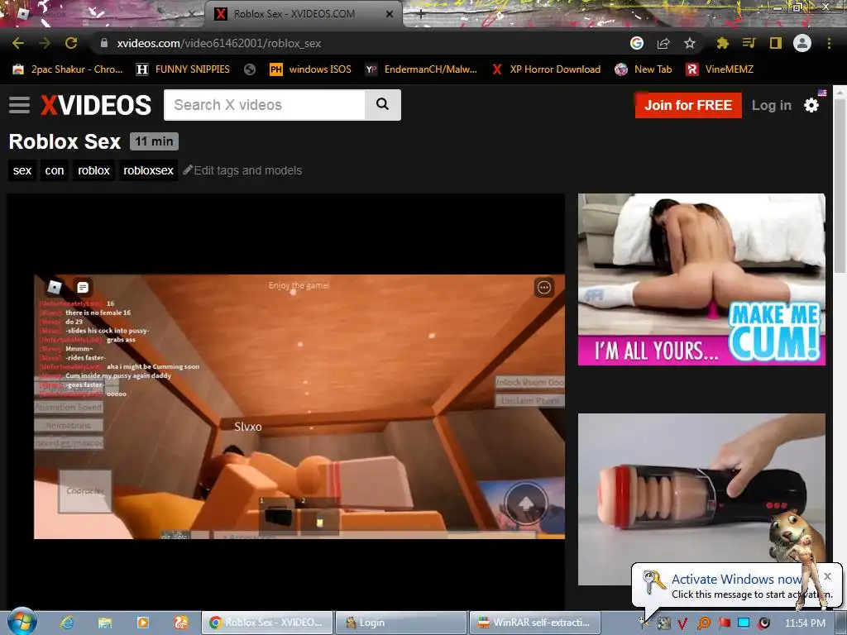Open the media control toolbar icon
The height and width of the screenshot is (635, 847).
click(x=749, y=43)
